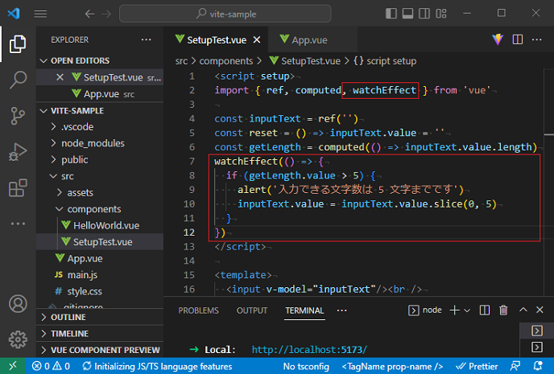Expand the OUTLINE section
This screenshot has height=374, width=554.
click(x=68, y=317)
